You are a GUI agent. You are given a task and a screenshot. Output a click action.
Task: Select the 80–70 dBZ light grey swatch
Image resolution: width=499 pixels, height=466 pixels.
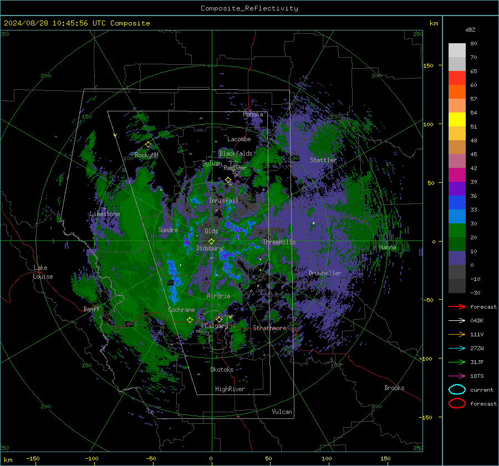coord(457,50)
